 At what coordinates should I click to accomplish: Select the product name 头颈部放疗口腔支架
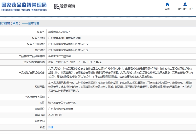[59, 56]
